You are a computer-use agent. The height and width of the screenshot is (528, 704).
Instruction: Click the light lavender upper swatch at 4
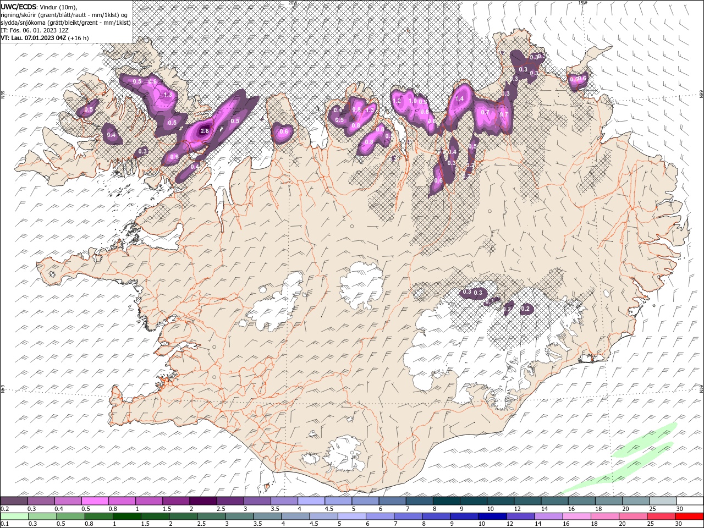coord(310,501)
